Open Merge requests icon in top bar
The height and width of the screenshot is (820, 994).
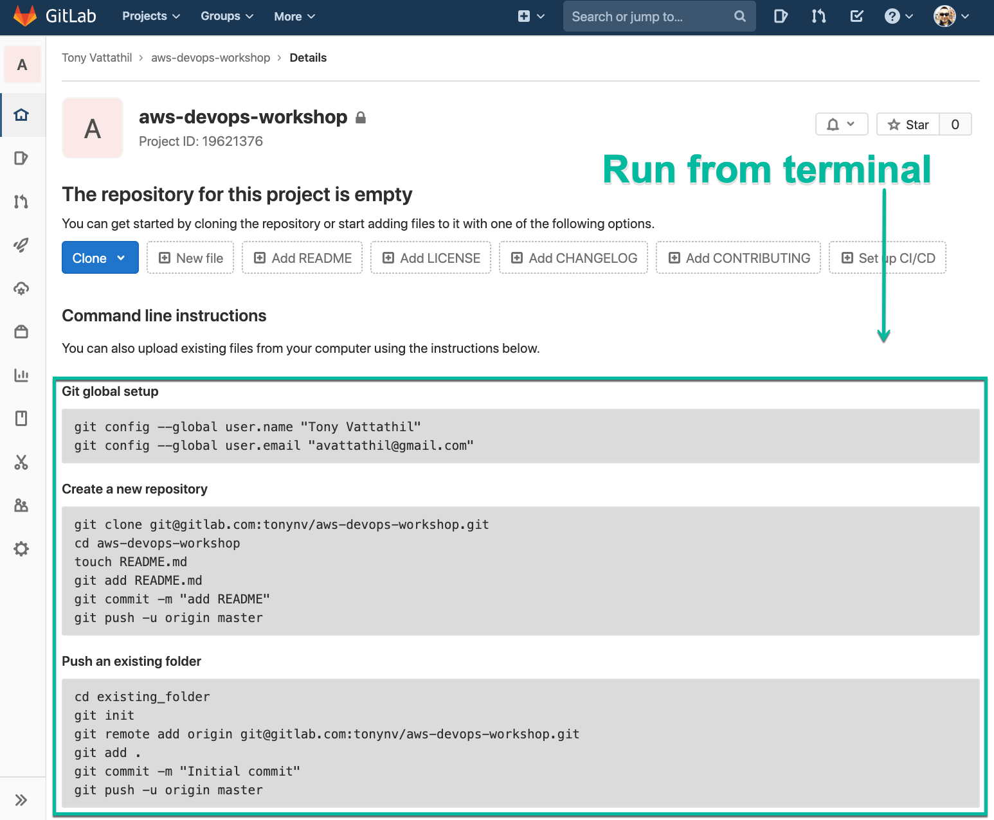coord(818,16)
